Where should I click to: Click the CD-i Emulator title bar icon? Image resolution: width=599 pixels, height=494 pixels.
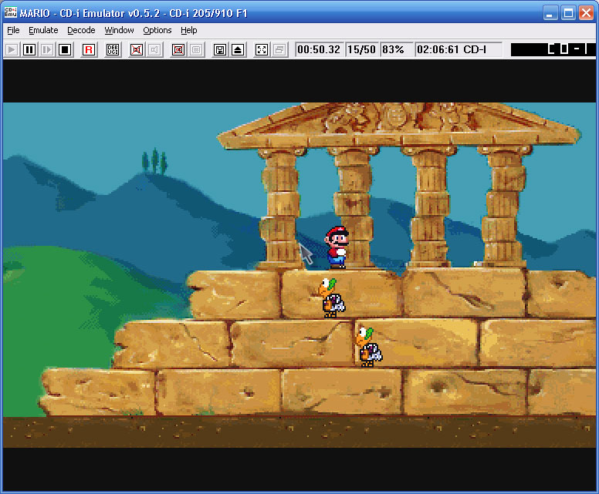[10, 12]
